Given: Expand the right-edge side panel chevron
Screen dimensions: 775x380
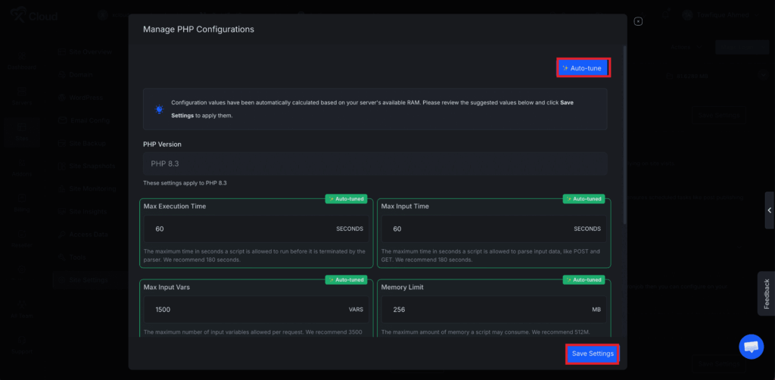Looking at the screenshot, I should coord(769,210).
